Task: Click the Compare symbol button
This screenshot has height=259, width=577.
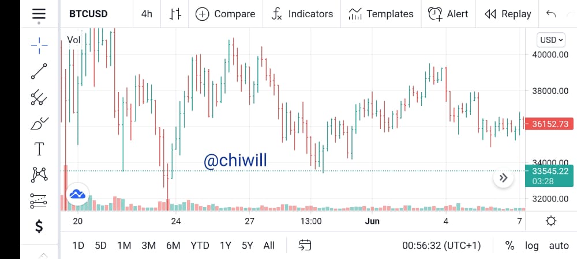Action: 225,14
